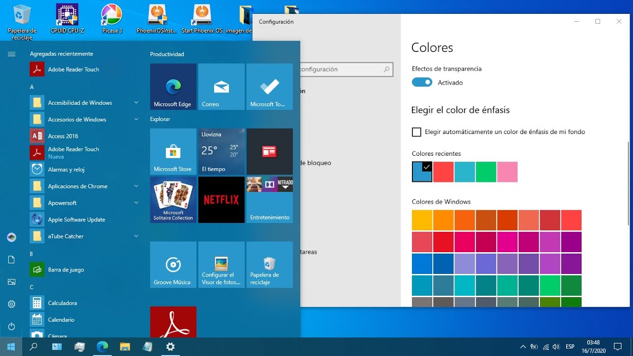This screenshot has height=356, width=633.
Task: Open the ESP input language indicator
Action: [570, 347]
